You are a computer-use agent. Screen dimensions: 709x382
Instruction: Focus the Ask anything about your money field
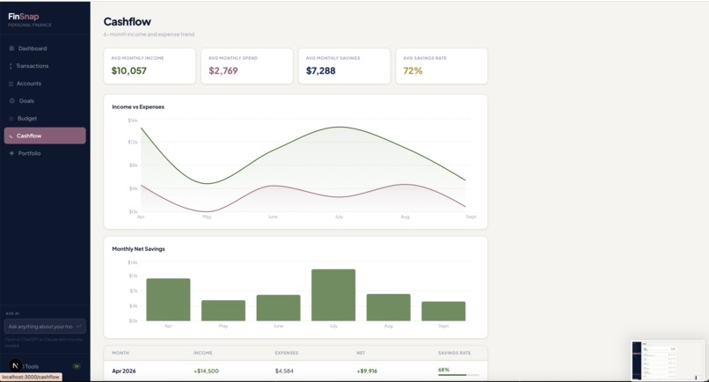(x=45, y=327)
